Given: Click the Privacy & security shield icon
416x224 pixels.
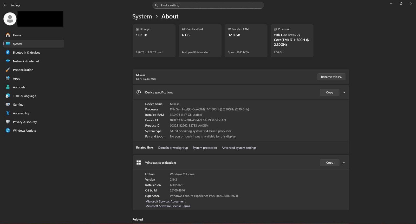Looking at the screenshot, I should coord(8,122).
